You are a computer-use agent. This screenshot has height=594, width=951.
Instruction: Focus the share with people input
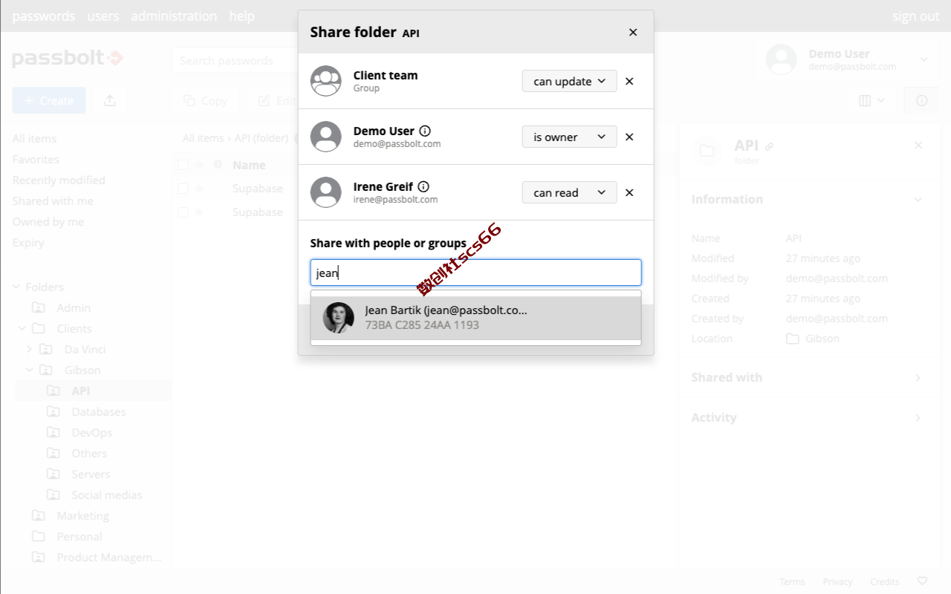[475, 272]
